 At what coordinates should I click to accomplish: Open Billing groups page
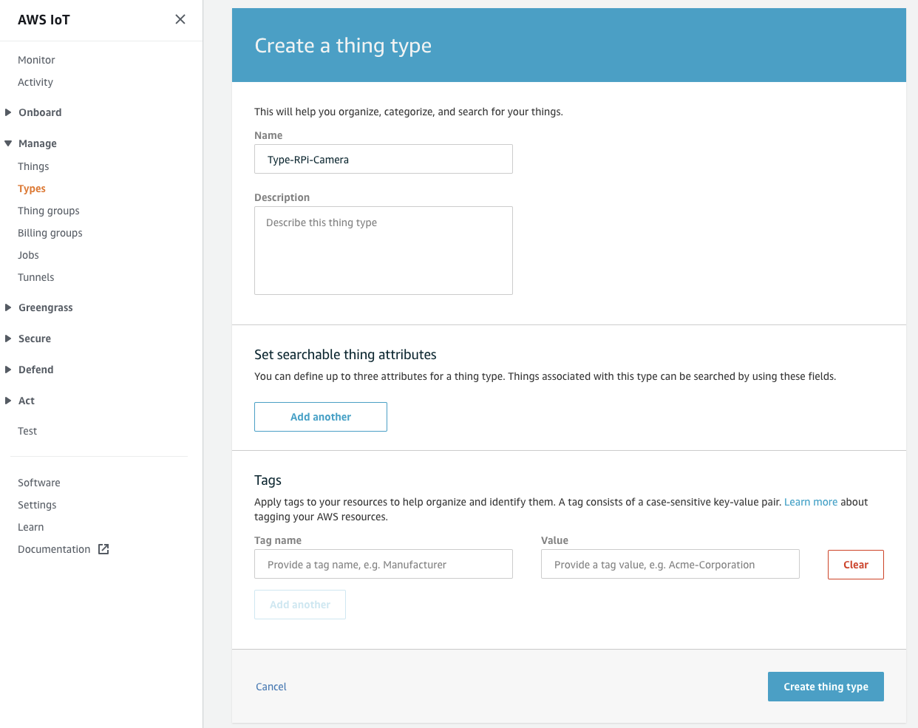tap(50, 233)
